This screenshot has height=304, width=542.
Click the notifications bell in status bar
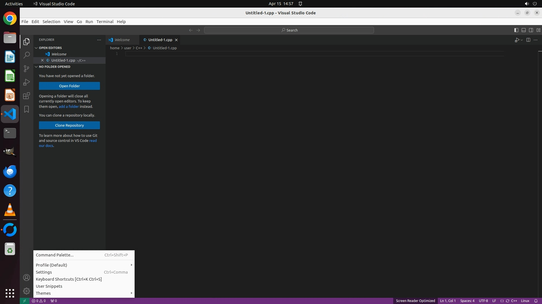click(x=536, y=301)
